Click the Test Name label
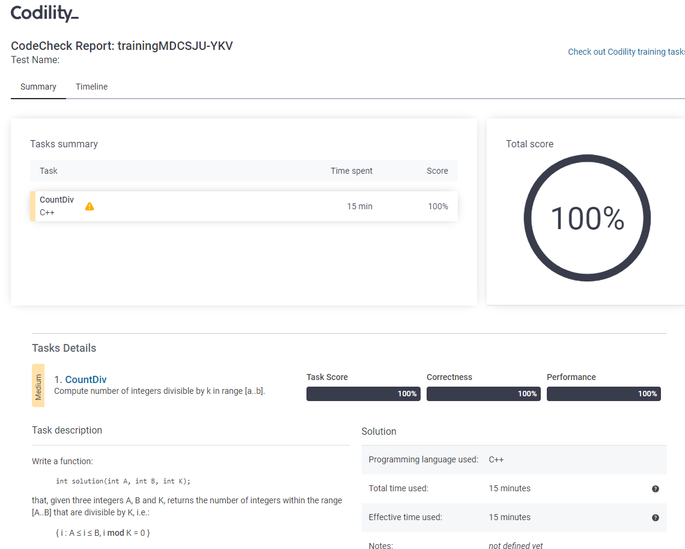The image size is (685, 549). (35, 60)
